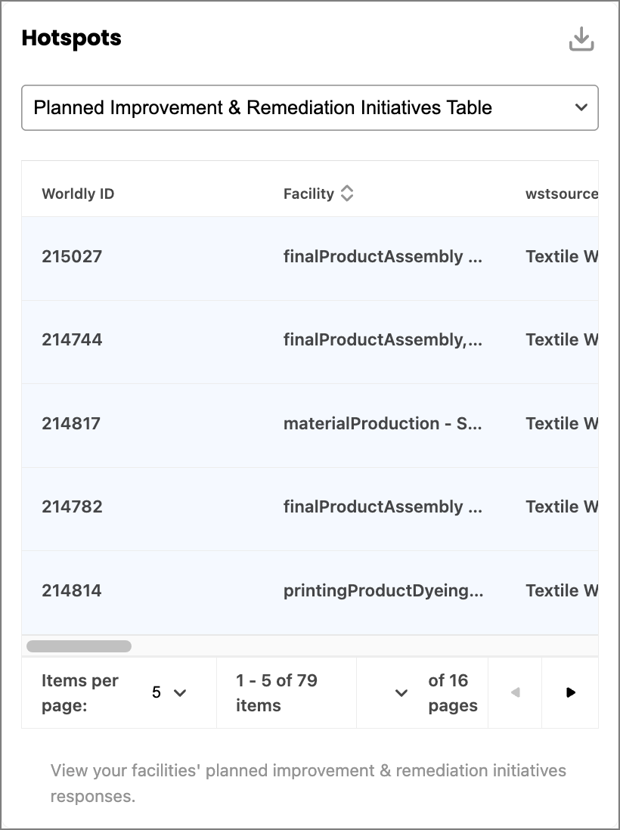This screenshot has width=620, height=830.
Task: Open the Planned Improvement & Remediation Initiatives dropdown
Action: click(310, 107)
